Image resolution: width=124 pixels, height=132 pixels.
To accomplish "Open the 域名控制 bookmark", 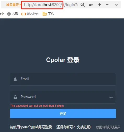I will pos(33,14).
